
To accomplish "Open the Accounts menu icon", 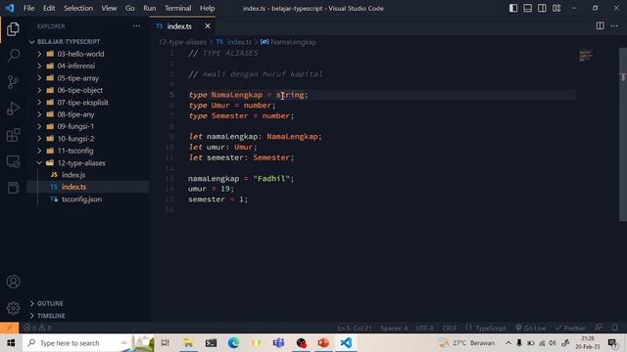I will click(13, 282).
